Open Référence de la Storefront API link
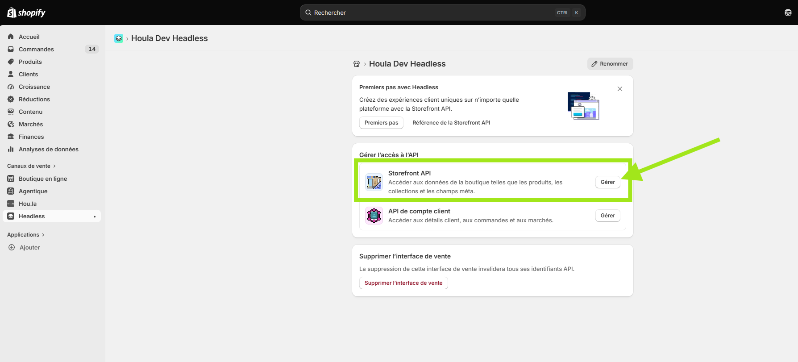Viewport: 798px width, 362px height. [451, 123]
